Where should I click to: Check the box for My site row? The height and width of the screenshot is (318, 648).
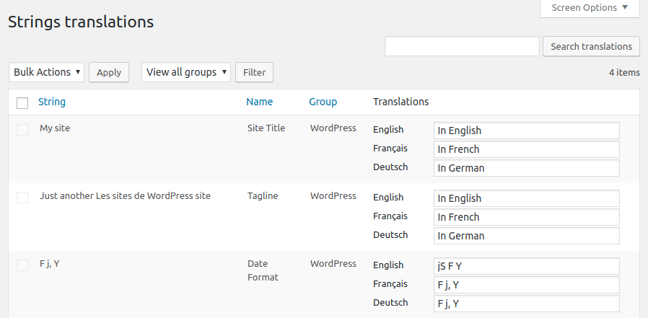tap(22, 130)
